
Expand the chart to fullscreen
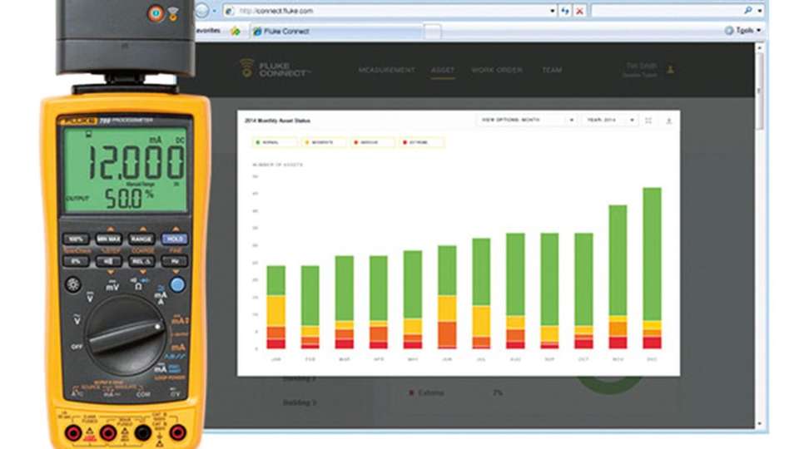648,121
